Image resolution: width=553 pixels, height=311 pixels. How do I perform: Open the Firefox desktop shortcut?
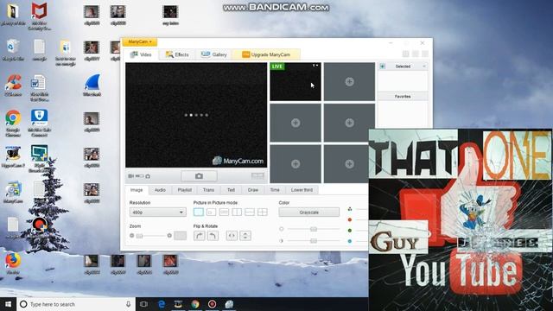[13, 263]
